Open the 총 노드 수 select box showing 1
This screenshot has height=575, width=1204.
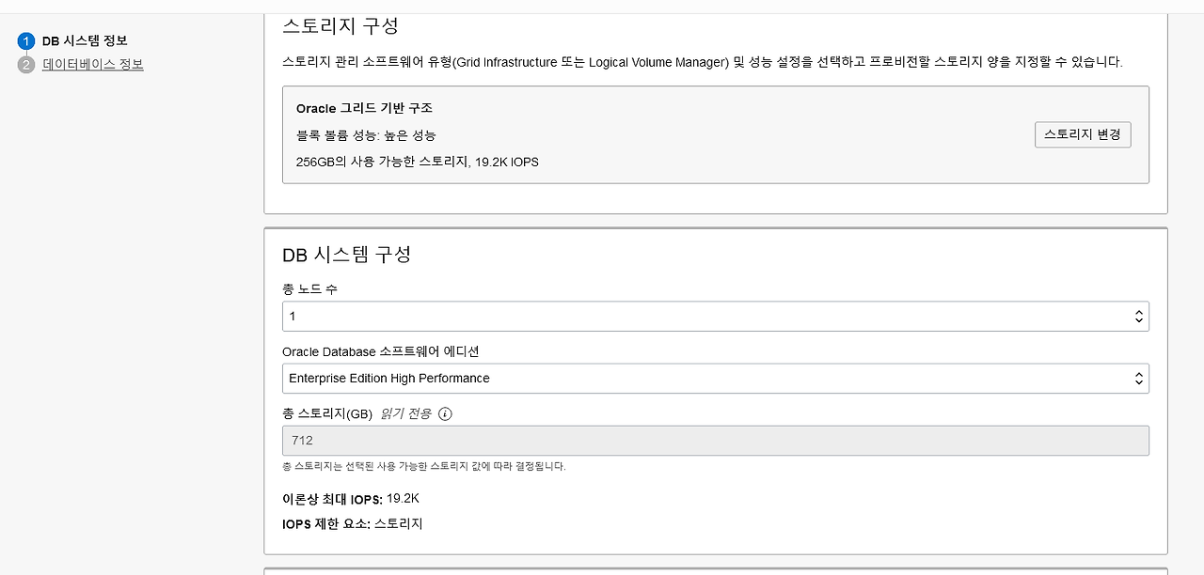click(715, 317)
